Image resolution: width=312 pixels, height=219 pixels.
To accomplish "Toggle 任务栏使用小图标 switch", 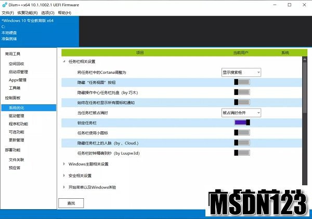I will [242, 133].
